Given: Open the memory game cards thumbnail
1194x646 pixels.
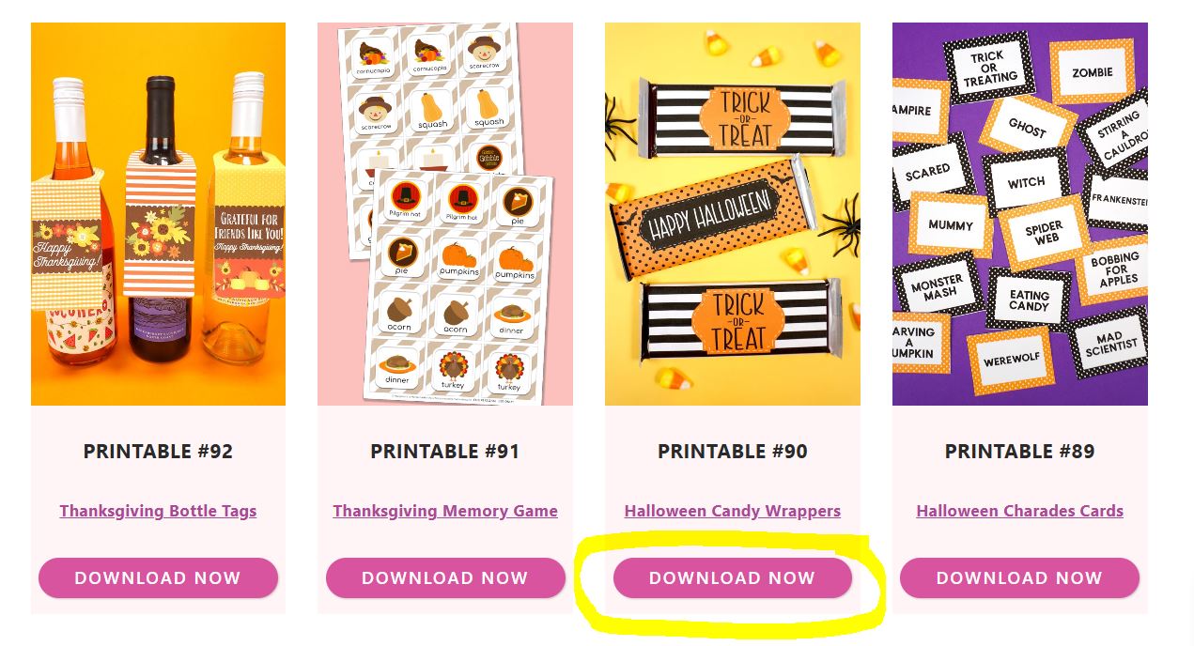Looking at the screenshot, I should tap(445, 214).
